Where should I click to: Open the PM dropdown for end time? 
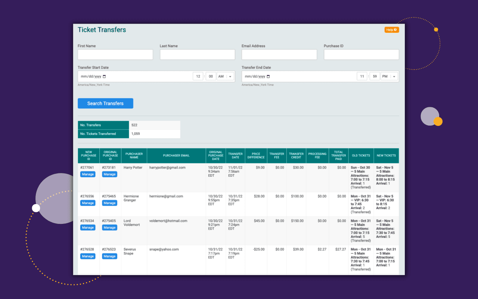coord(389,76)
